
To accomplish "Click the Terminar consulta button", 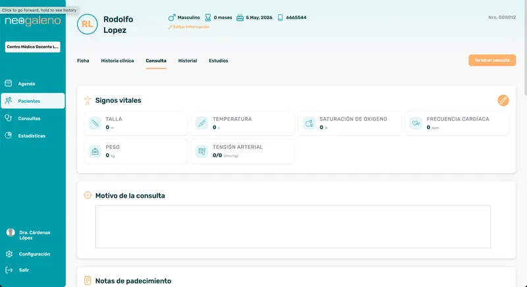I will [492, 60].
